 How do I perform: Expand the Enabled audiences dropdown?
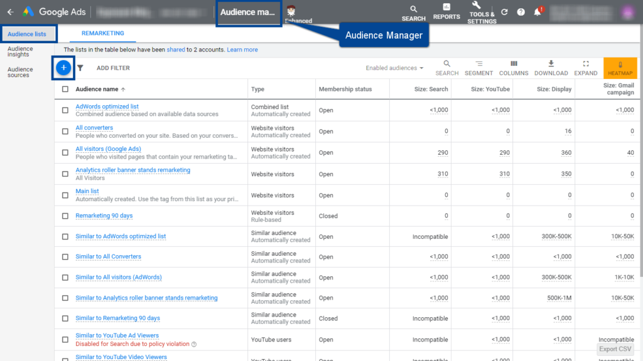(x=394, y=68)
